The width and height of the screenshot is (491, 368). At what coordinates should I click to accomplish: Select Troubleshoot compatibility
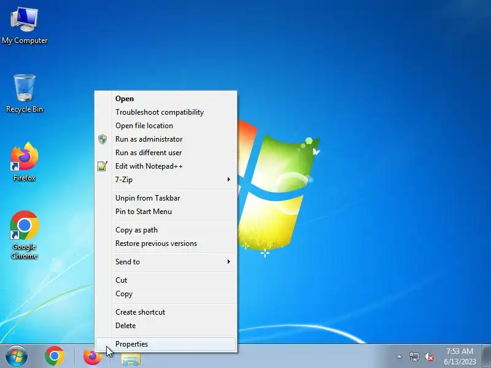[166, 112]
